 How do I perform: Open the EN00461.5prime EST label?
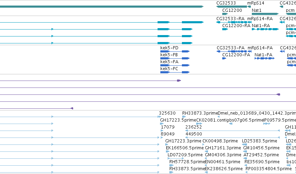pos(223,162)
